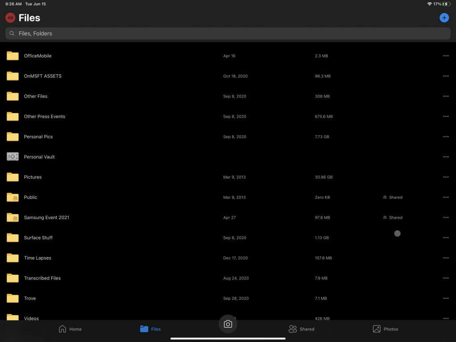Focus the Files, Folders search field

click(228, 33)
